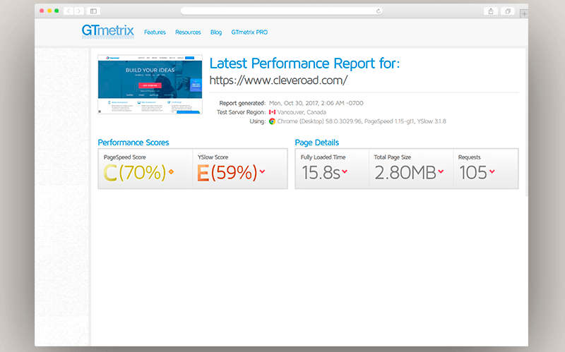The height and width of the screenshot is (352, 565).
Task: Click the Performance Scores heading
Action: [x=133, y=142]
